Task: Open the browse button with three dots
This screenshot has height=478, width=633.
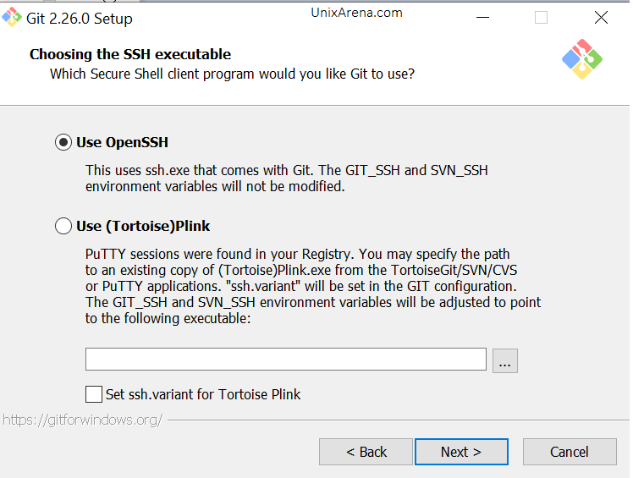Action: 505,361
